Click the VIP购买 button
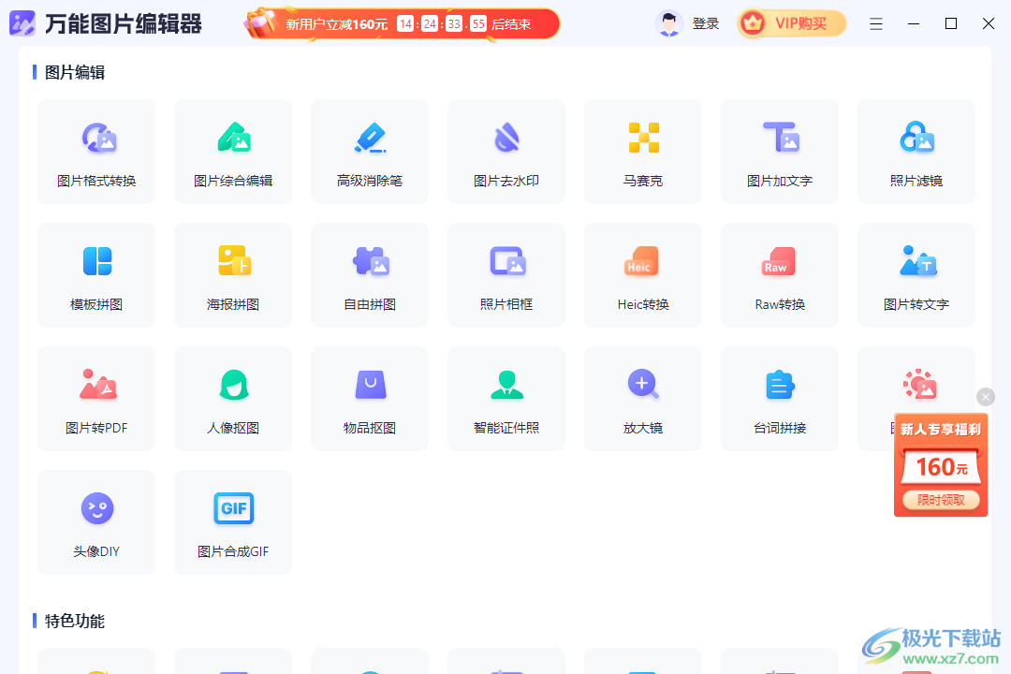Viewport: 1011px width, 674px height. (x=792, y=23)
